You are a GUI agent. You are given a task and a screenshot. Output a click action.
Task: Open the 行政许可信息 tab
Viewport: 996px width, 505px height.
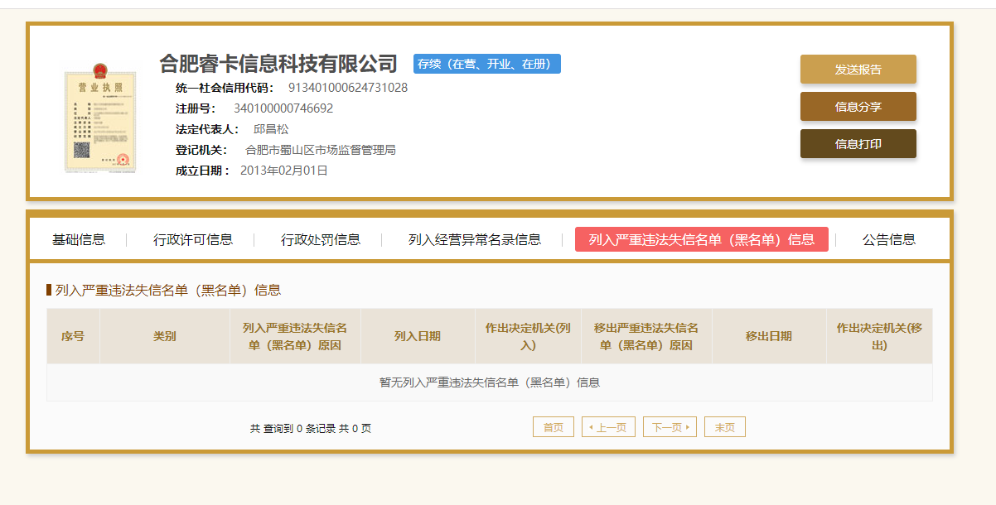click(193, 239)
